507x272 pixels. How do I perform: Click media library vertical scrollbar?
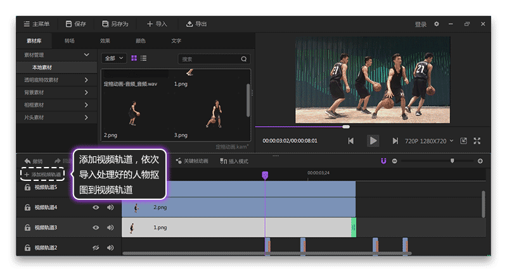248,100
